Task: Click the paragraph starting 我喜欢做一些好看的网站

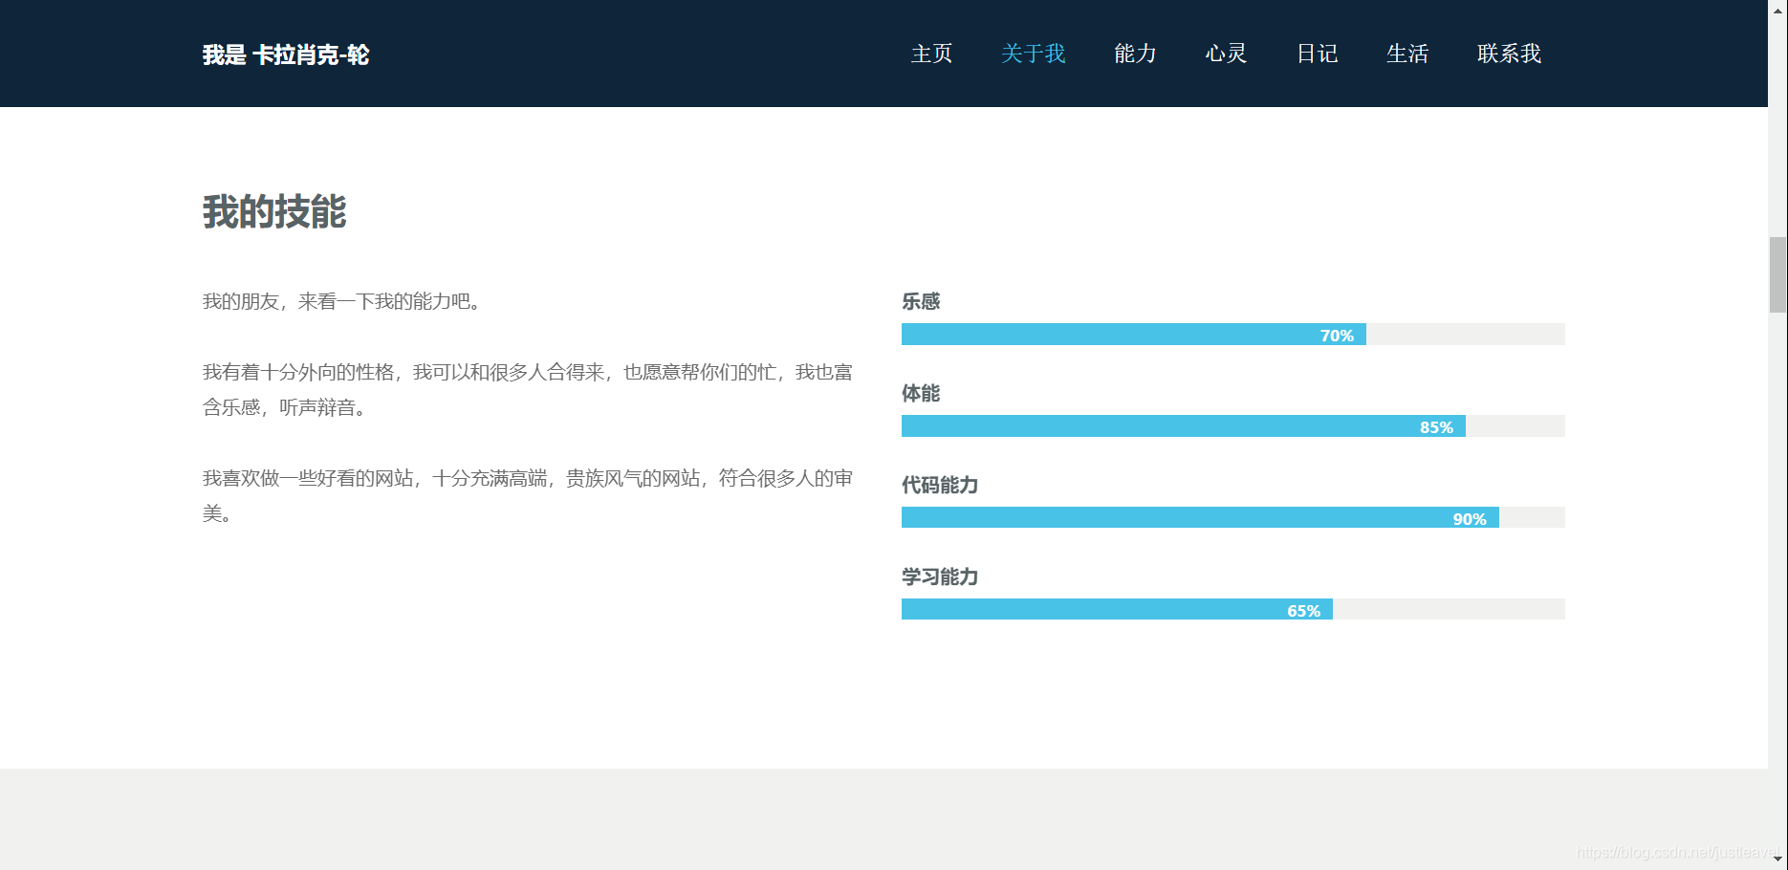Action: coord(528,495)
